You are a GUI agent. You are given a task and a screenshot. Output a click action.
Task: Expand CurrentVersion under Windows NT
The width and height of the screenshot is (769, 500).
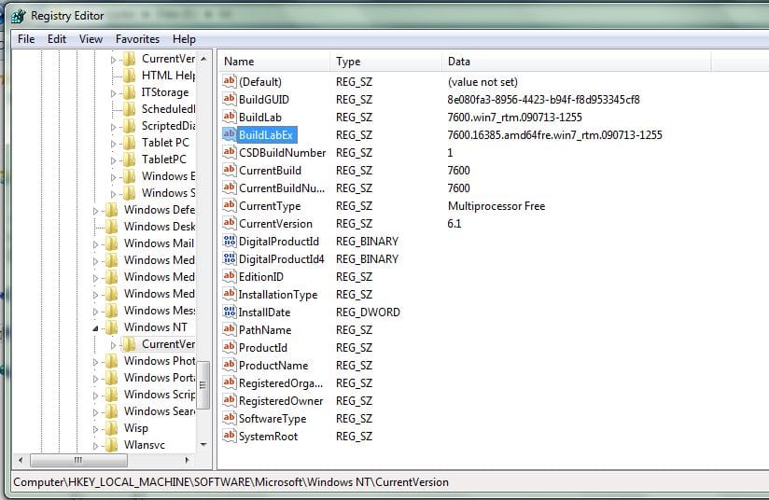tap(113, 345)
